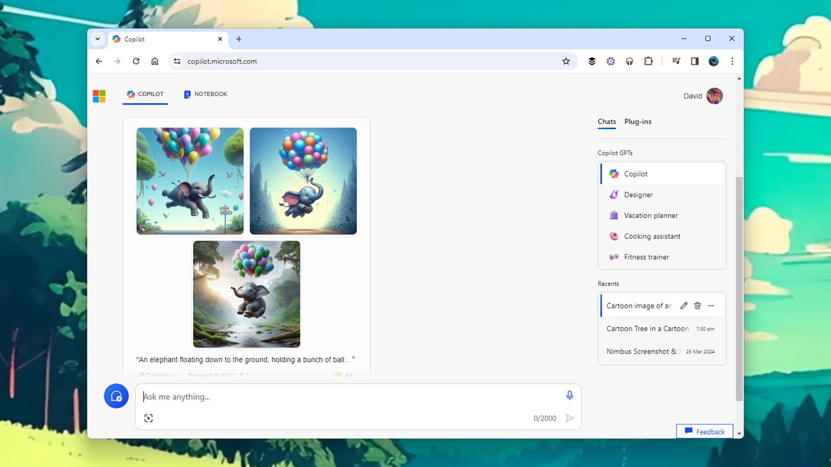Open the Feedback button
The height and width of the screenshot is (467, 831).
pyautogui.click(x=704, y=432)
